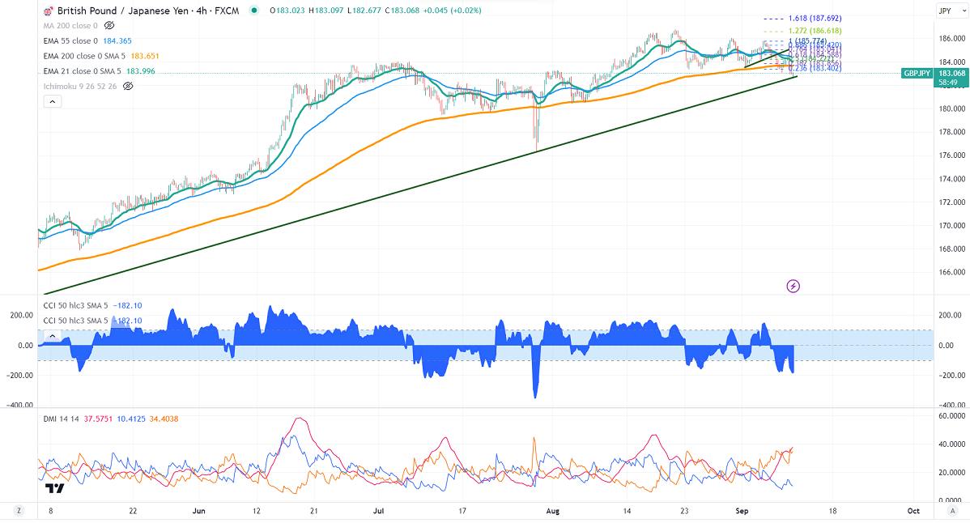
Task: Click the Sep label on time axis
Action: 742,511
